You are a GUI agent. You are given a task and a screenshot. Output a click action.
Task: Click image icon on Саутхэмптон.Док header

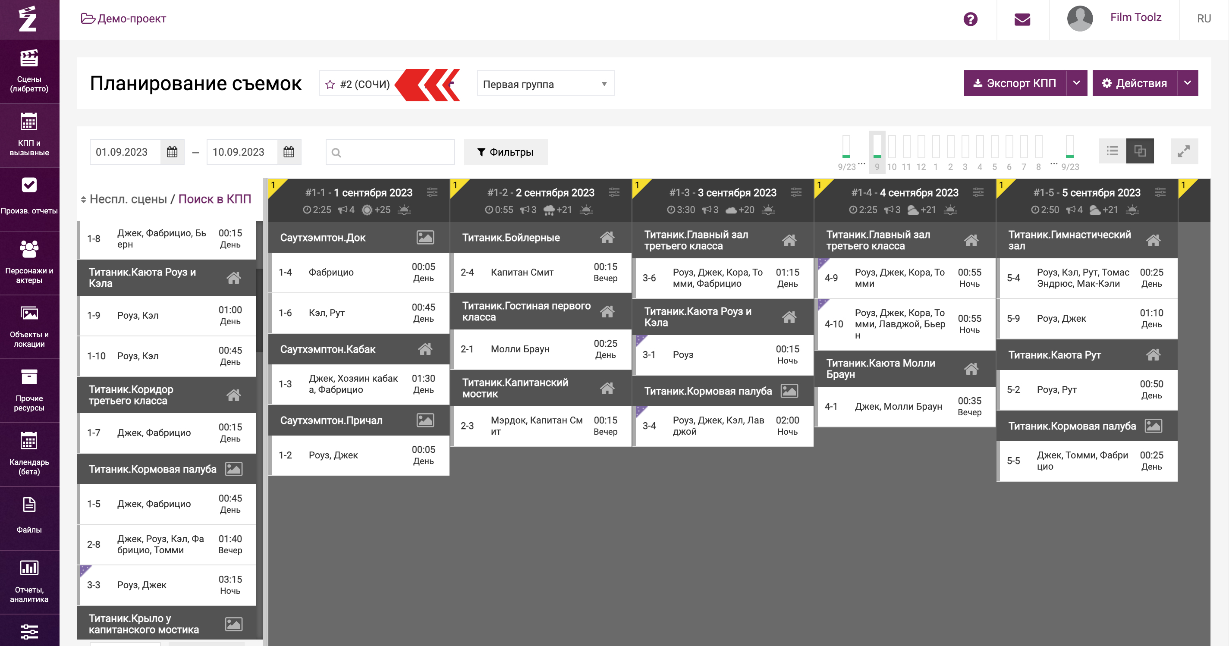coord(424,237)
